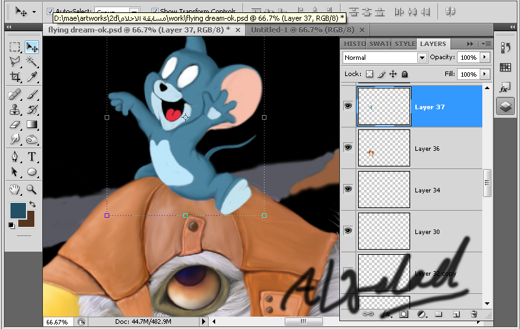Click the Layers panel scrollbar thumb
This screenshot has height=329, width=520.
[487, 183]
